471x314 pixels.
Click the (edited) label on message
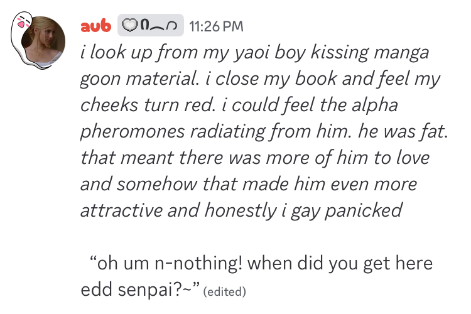coord(226,291)
